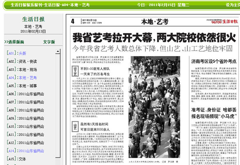Click the main headline 我省艺考拉开大幕
This screenshot has width=240, height=165.
click(154, 38)
